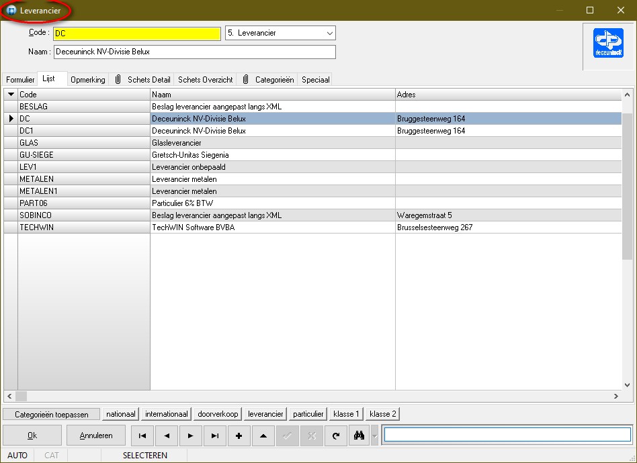Screen dimensions: 637x463
Task: Click Categorieën toepassen
Action: pyautogui.click(x=52, y=414)
